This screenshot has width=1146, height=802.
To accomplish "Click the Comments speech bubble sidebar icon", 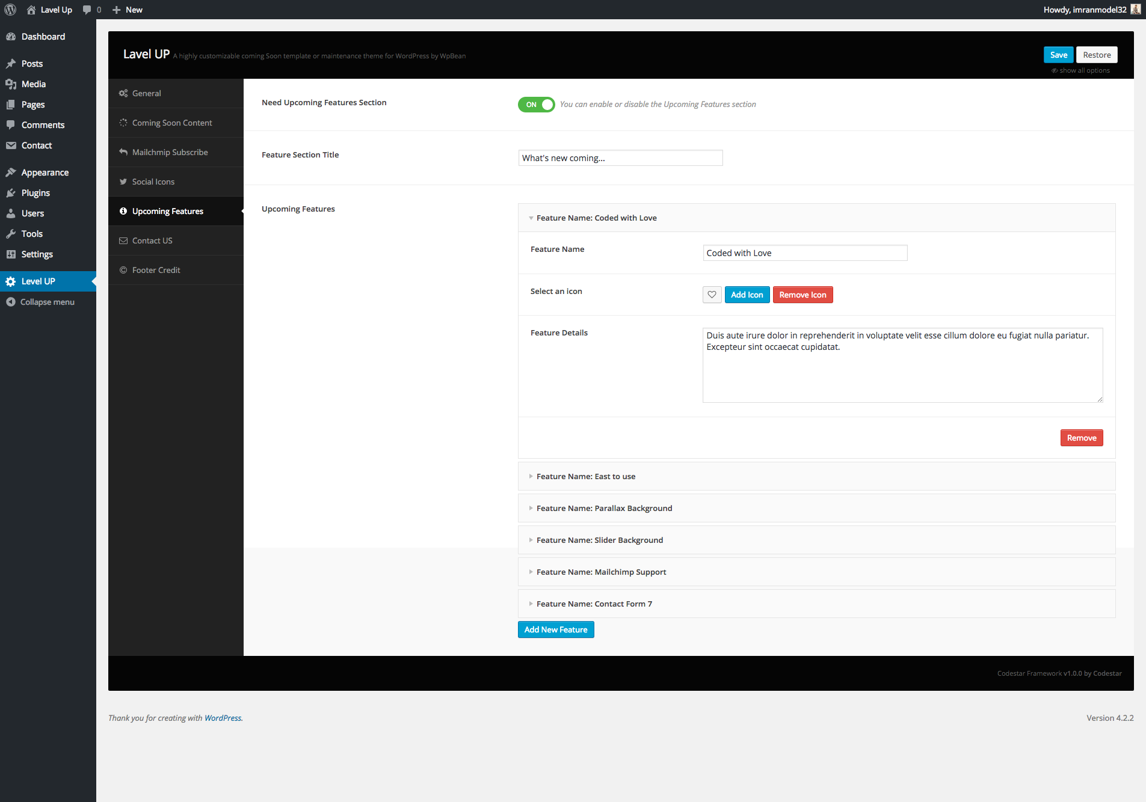I will (x=11, y=125).
